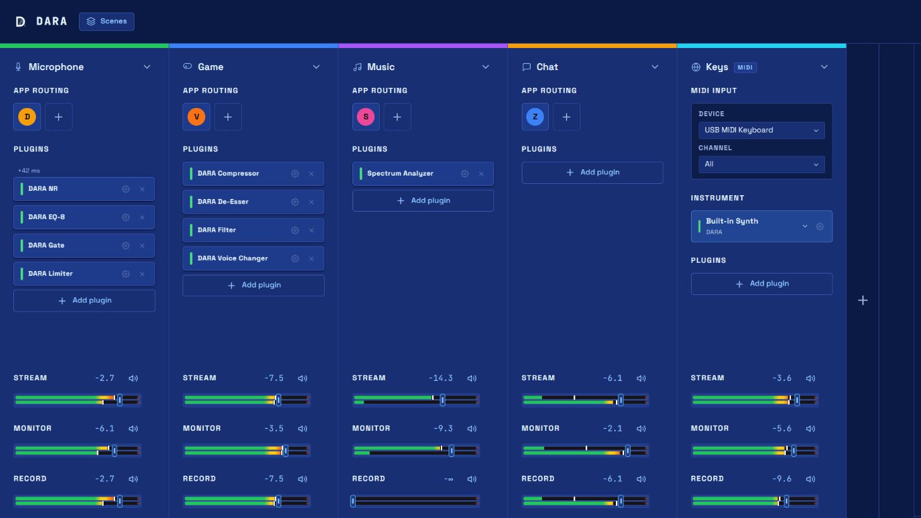Mute Keys MONITOR output
921x518 pixels.
point(810,429)
